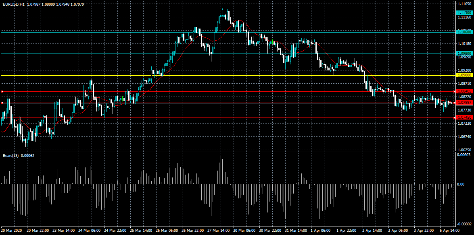
Task: Click the 1.09690 value on the price scale
Action: tap(464, 57)
